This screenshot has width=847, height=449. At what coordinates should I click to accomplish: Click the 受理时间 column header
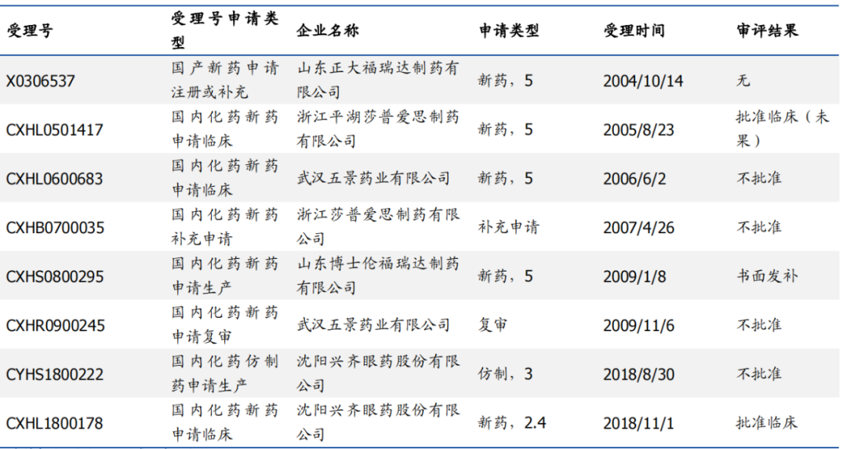[x=634, y=31]
